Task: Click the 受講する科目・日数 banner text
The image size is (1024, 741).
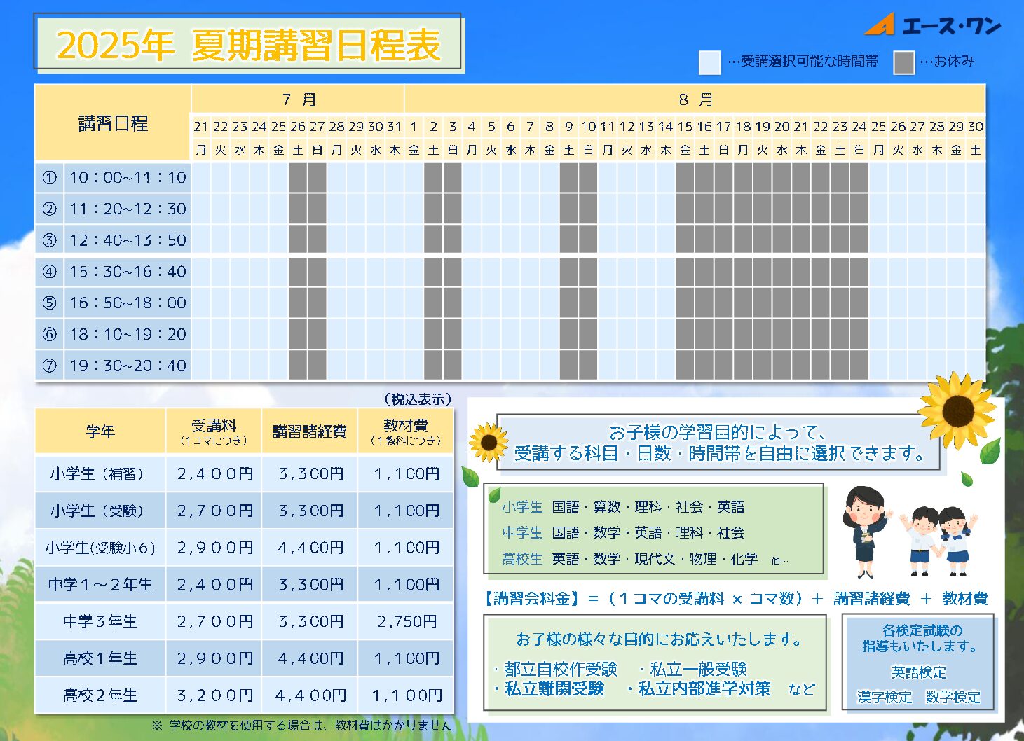Action: pyautogui.click(x=719, y=454)
